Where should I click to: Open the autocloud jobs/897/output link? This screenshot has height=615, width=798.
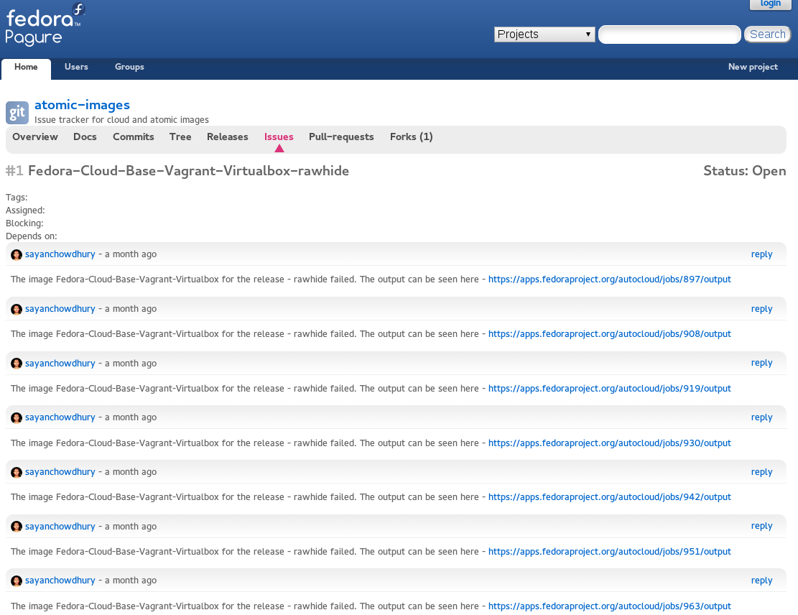(610, 279)
